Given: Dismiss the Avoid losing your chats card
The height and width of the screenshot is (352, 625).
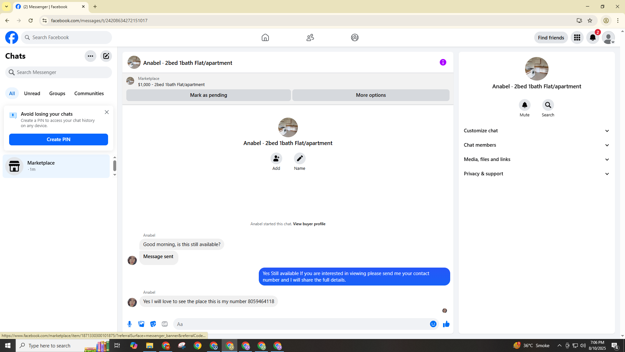Looking at the screenshot, I should click(x=107, y=112).
